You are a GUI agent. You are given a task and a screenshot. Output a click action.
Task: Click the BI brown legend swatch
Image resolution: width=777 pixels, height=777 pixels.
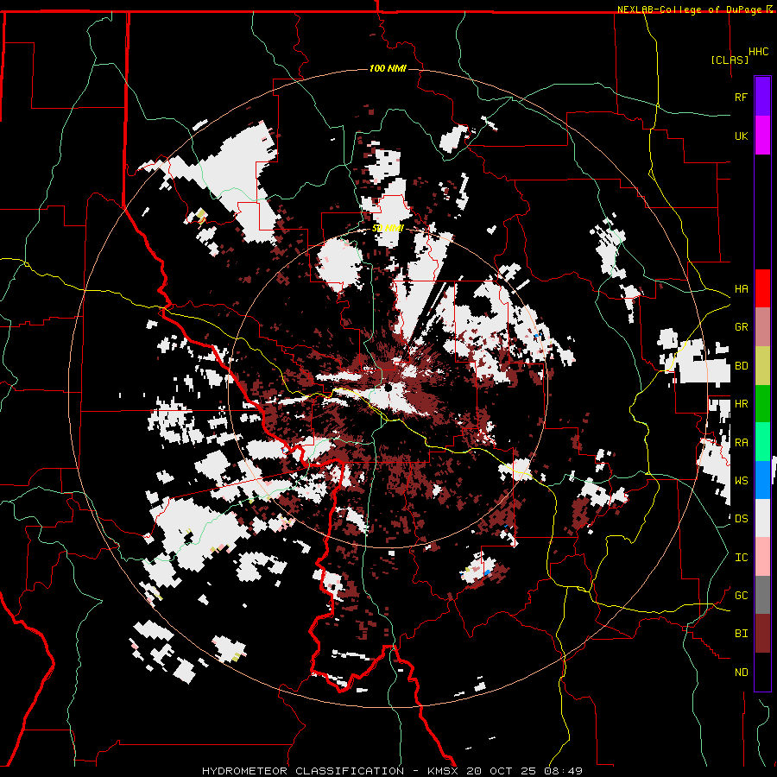click(x=762, y=634)
